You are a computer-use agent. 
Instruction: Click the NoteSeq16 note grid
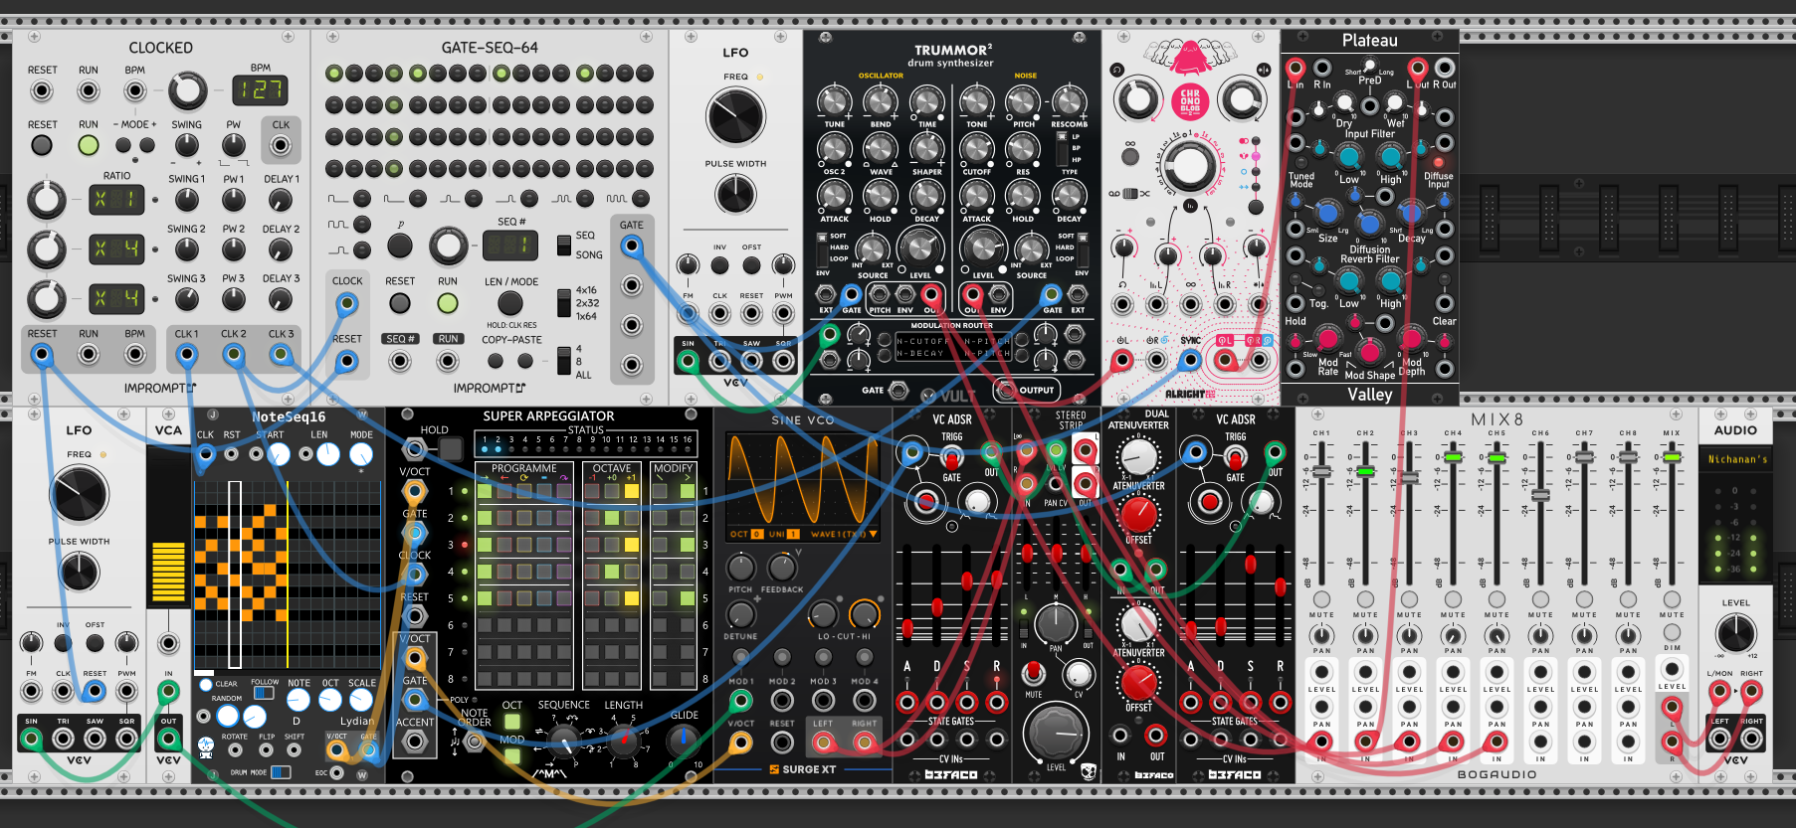coord(287,574)
